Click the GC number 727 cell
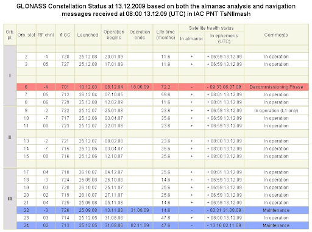This screenshot has width=312, height=232. point(65,64)
